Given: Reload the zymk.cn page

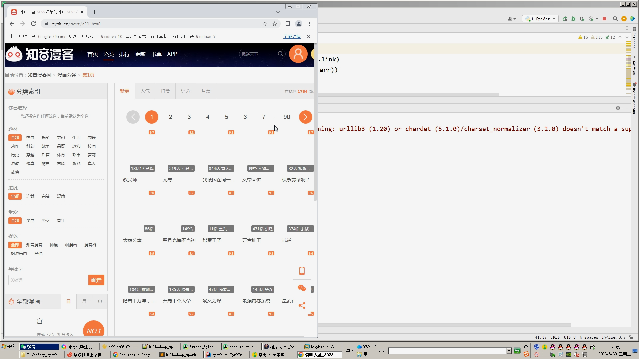Looking at the screenshot, I should pyautogui.click(x=33, y=24).
